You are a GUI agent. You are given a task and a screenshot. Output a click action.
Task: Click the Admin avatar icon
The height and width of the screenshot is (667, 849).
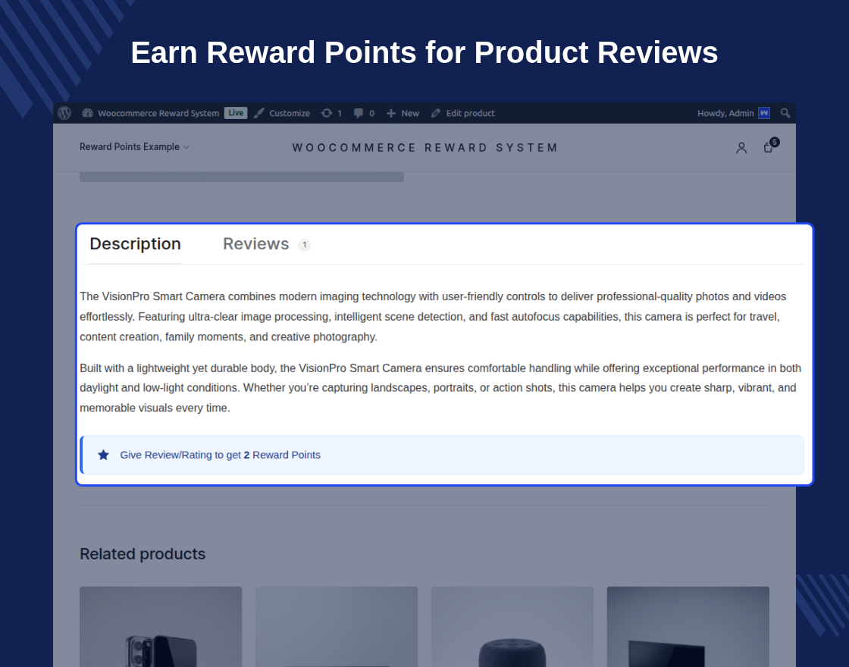click(764, 113)
